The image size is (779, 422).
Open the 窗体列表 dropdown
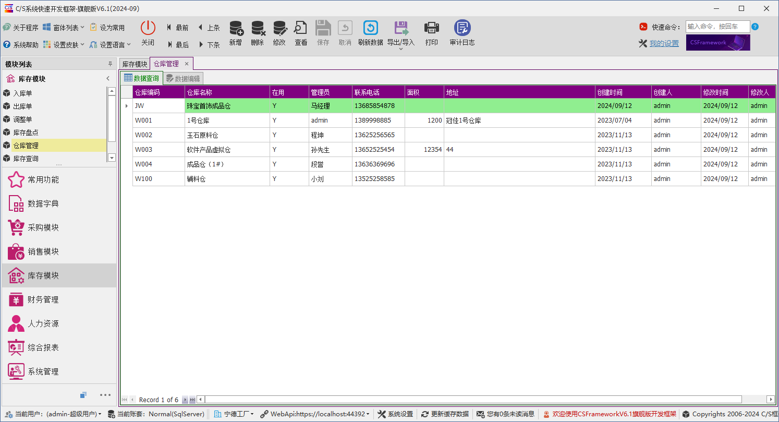64,28
